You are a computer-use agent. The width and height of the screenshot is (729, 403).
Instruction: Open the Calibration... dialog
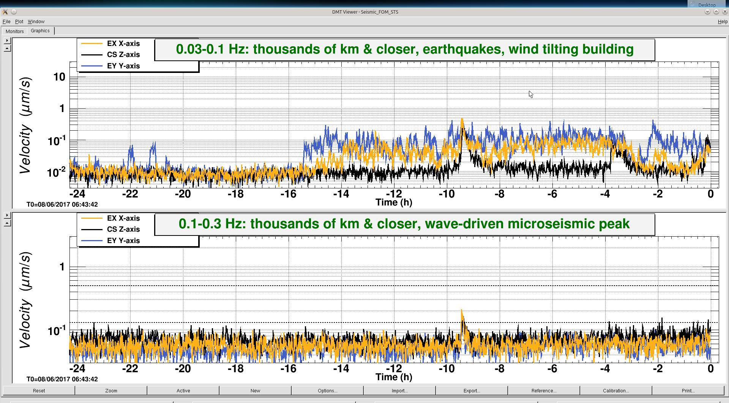tap(615, 390)
